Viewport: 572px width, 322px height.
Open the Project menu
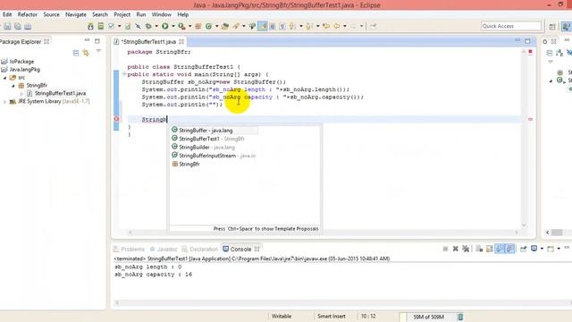122,14
